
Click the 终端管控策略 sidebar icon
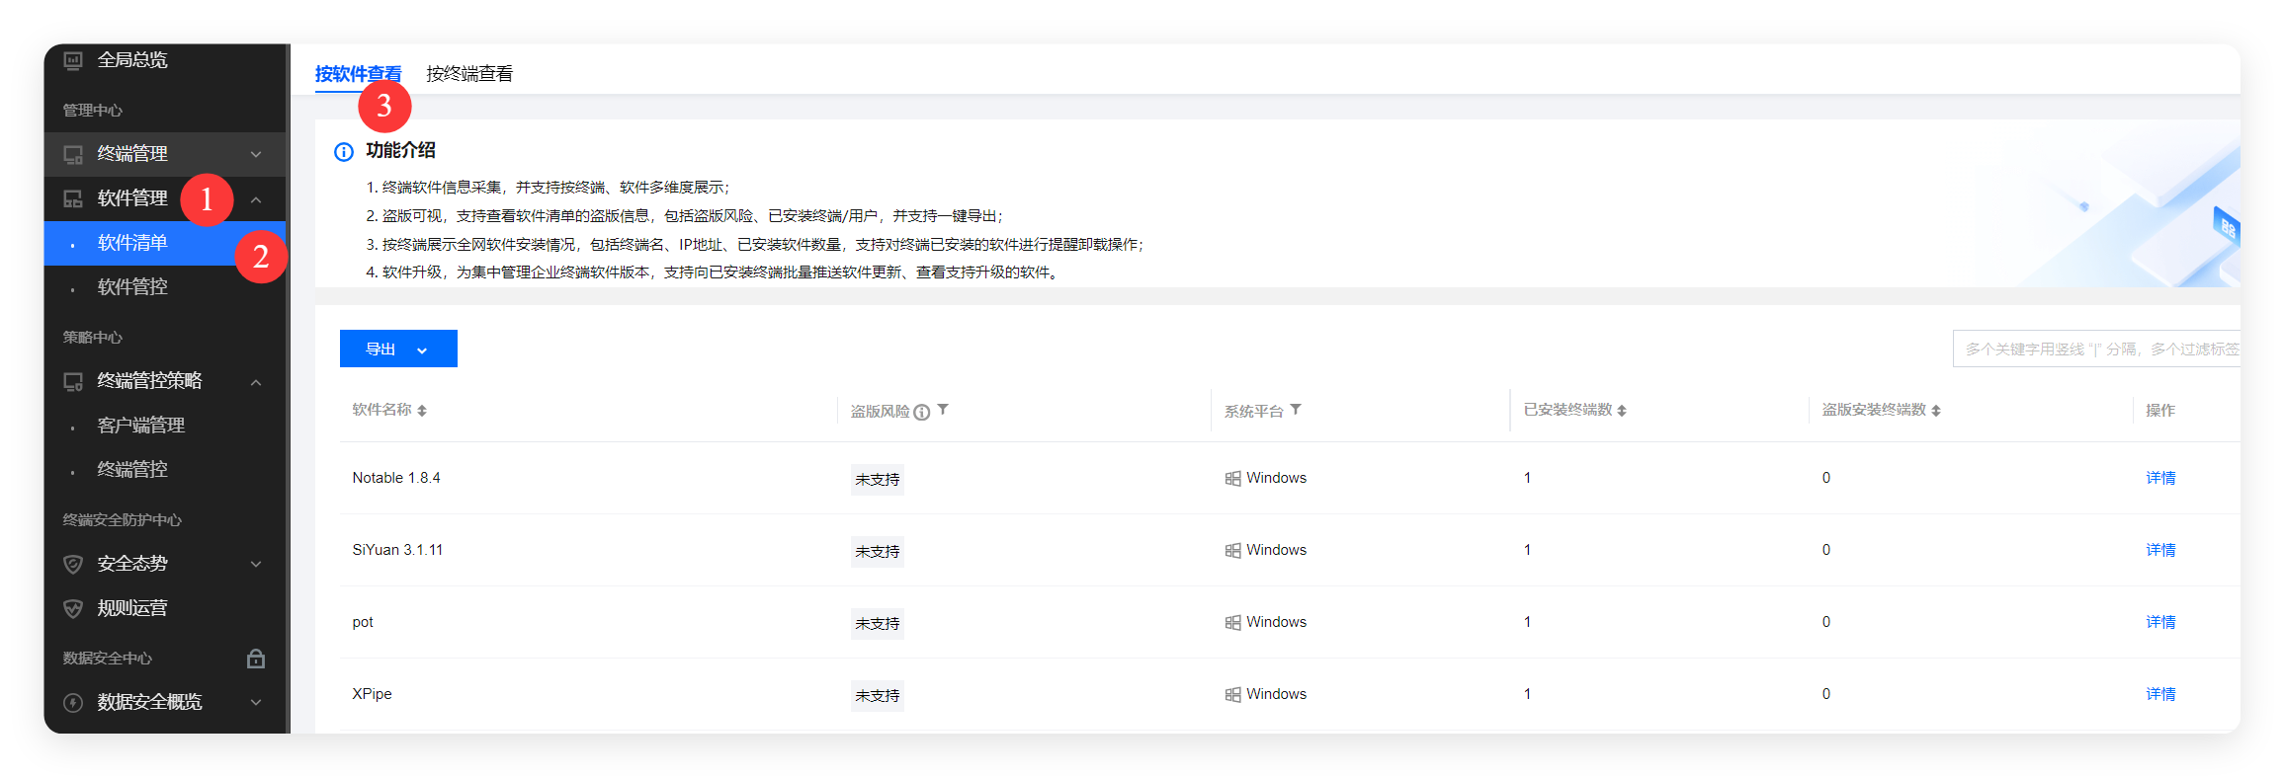tap(73, 381)
